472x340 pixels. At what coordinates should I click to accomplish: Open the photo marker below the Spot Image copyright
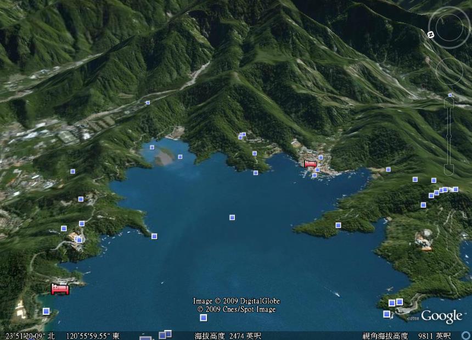204,317
